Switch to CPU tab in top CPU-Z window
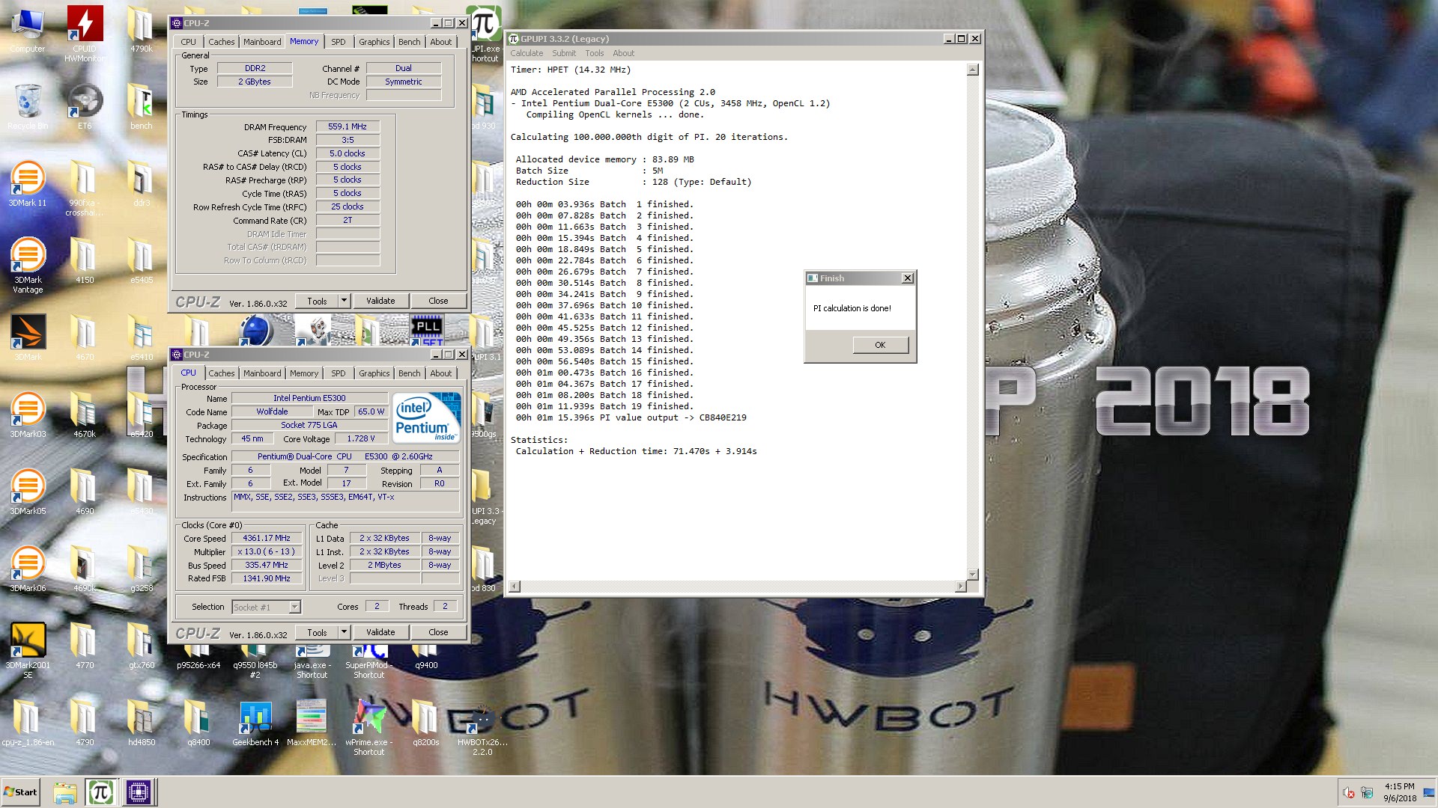 tap(189, 42)
